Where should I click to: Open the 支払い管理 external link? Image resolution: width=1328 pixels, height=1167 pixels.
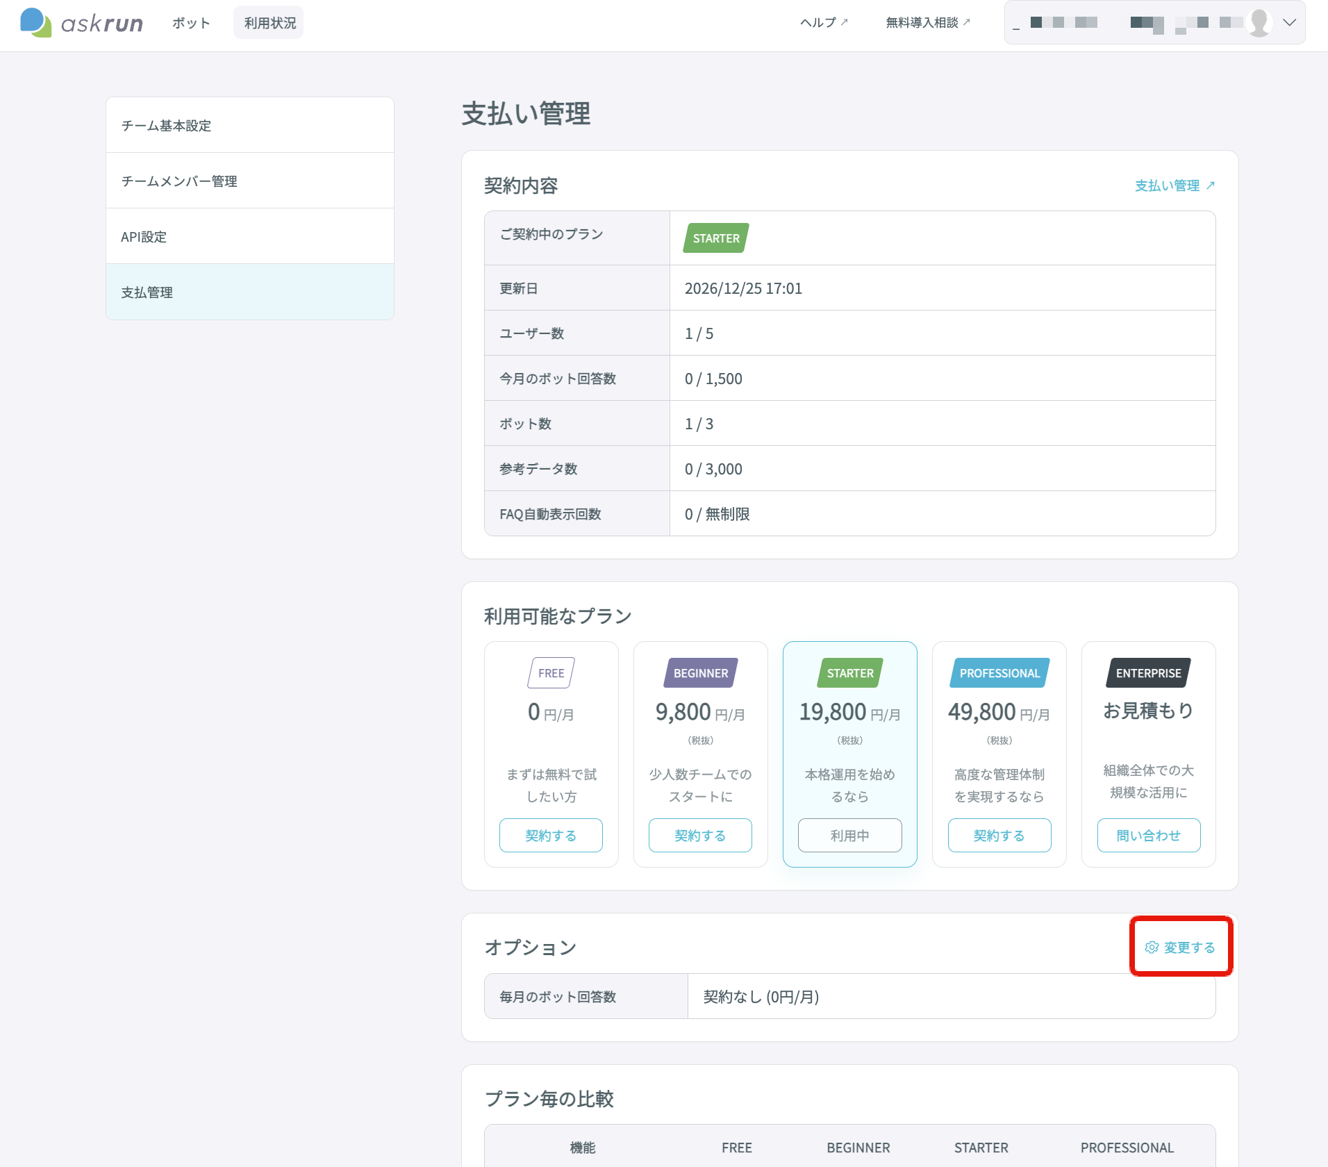click(1175, 185)
